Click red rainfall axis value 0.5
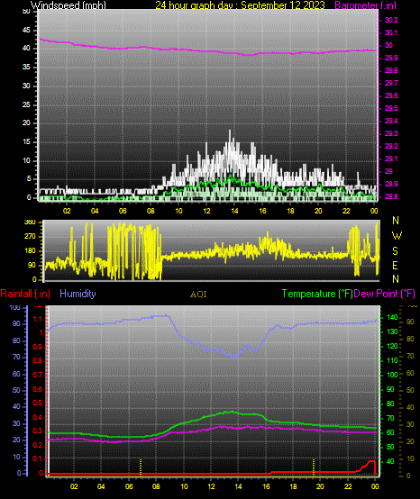 click(x=38, y=404)
